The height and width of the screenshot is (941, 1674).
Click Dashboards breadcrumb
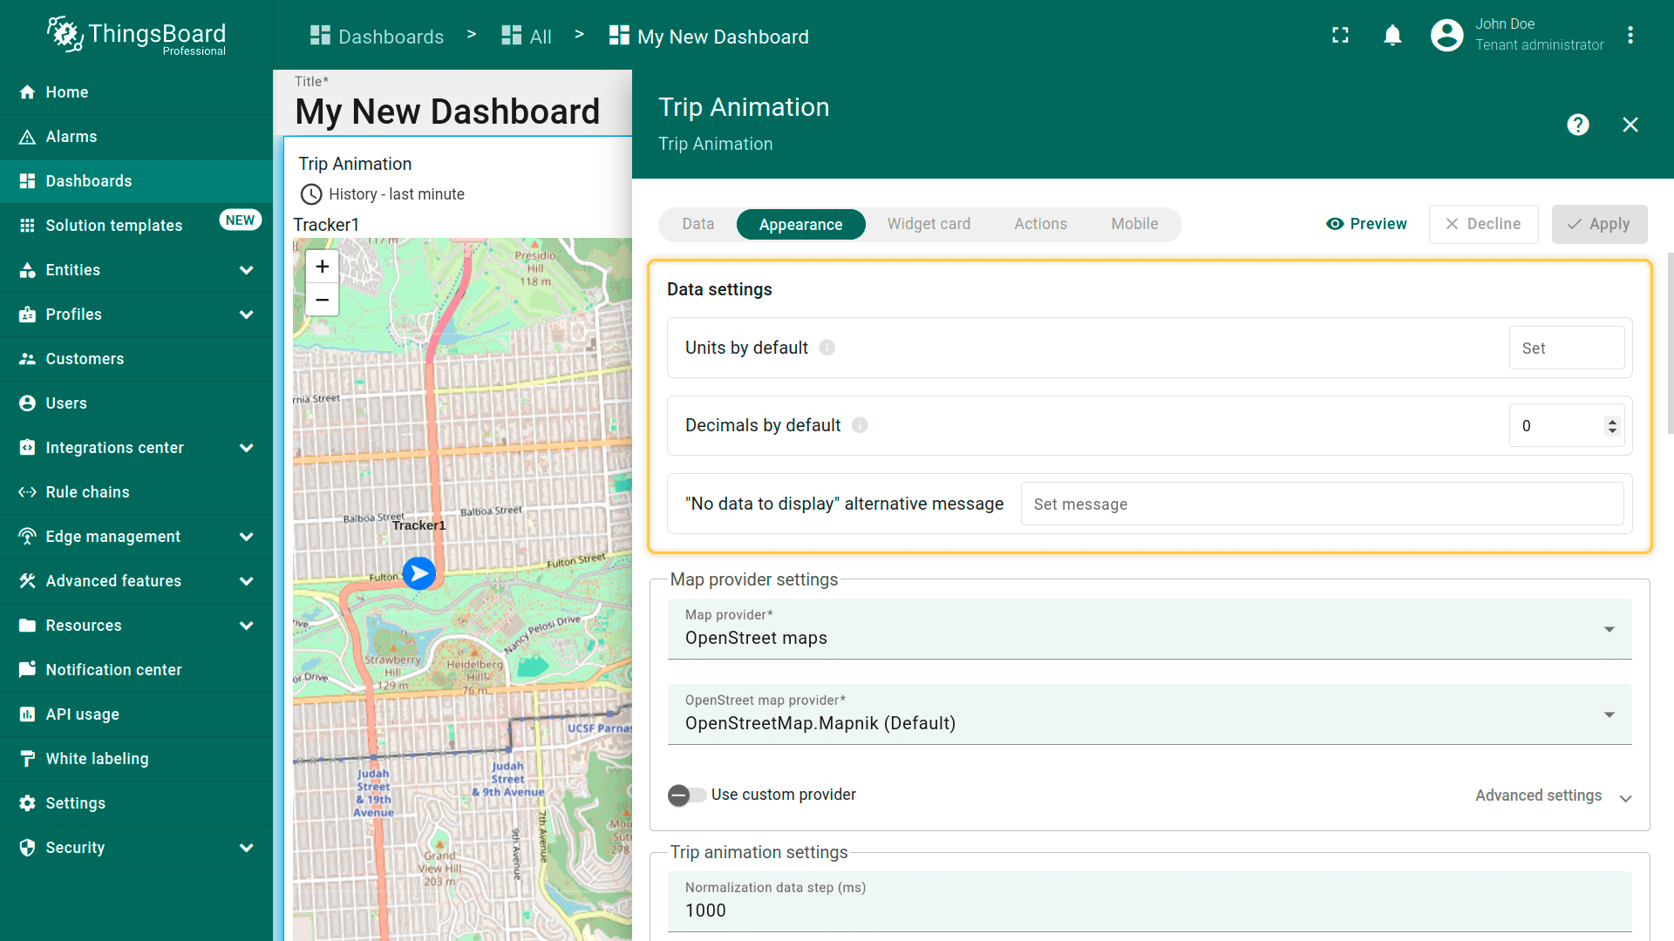pos(377,36)
